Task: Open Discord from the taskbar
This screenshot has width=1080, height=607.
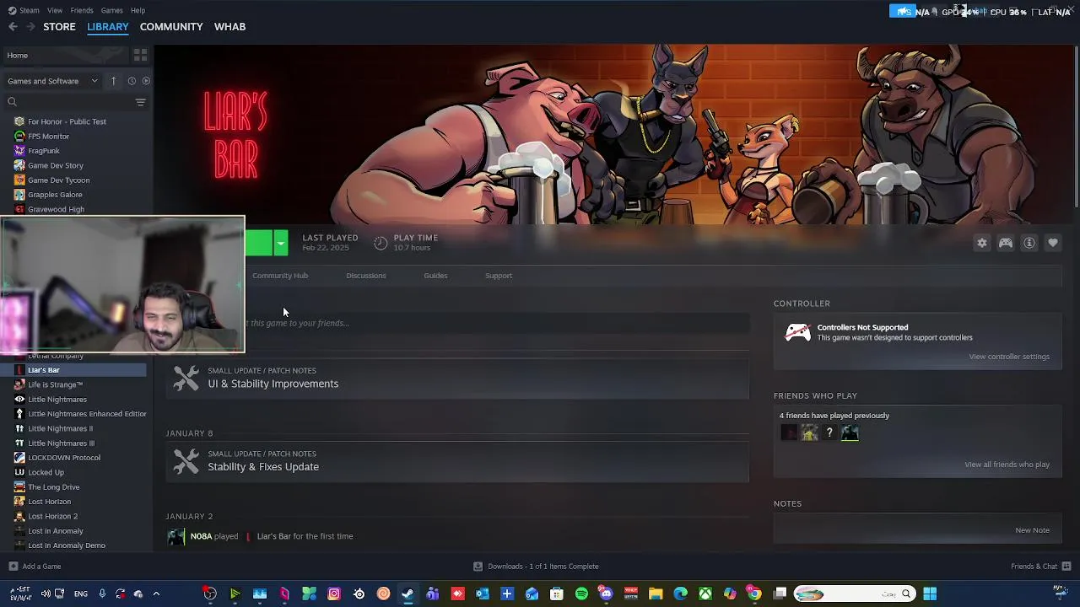Action: pos(606,594)
